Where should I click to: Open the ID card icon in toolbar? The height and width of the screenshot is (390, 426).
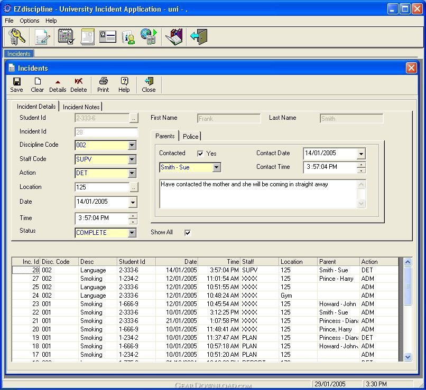pyautogui.click(x=108, y=36)
